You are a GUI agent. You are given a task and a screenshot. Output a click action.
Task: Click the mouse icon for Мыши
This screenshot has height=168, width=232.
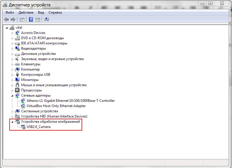(x=17, y=85)
